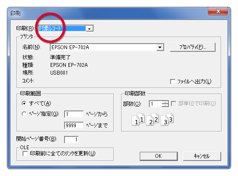Open printer プロパティ(P) button
The height and width of the screenshot is (176, 238).
(193, 47)
